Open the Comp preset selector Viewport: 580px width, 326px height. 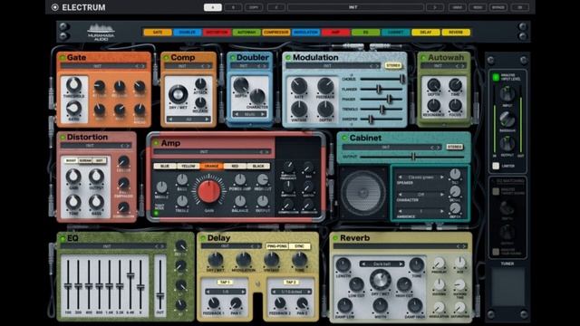(x=188, y=66)
